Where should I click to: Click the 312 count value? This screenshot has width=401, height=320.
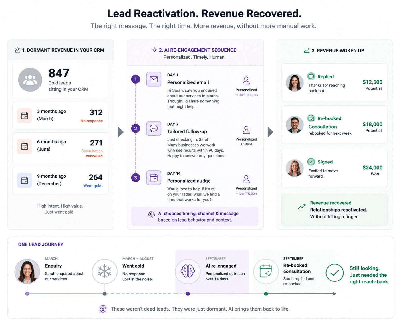pyautogui.click(x=96, y=112)
